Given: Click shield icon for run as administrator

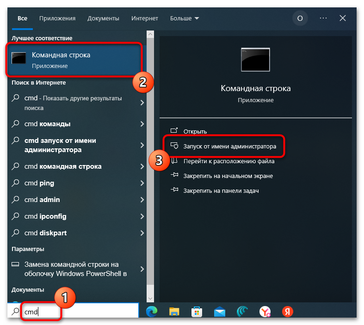Looking at the screenshot, I should click(x=174, y=146).
